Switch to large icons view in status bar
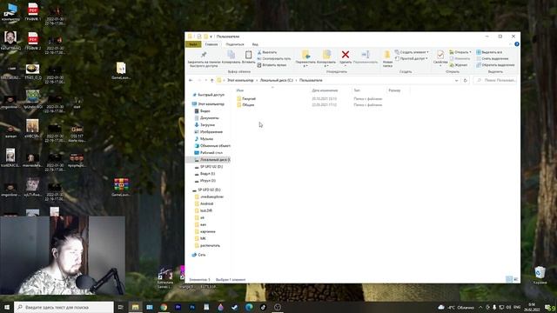This screenshot has width=557, height=313. click(515, 280)
